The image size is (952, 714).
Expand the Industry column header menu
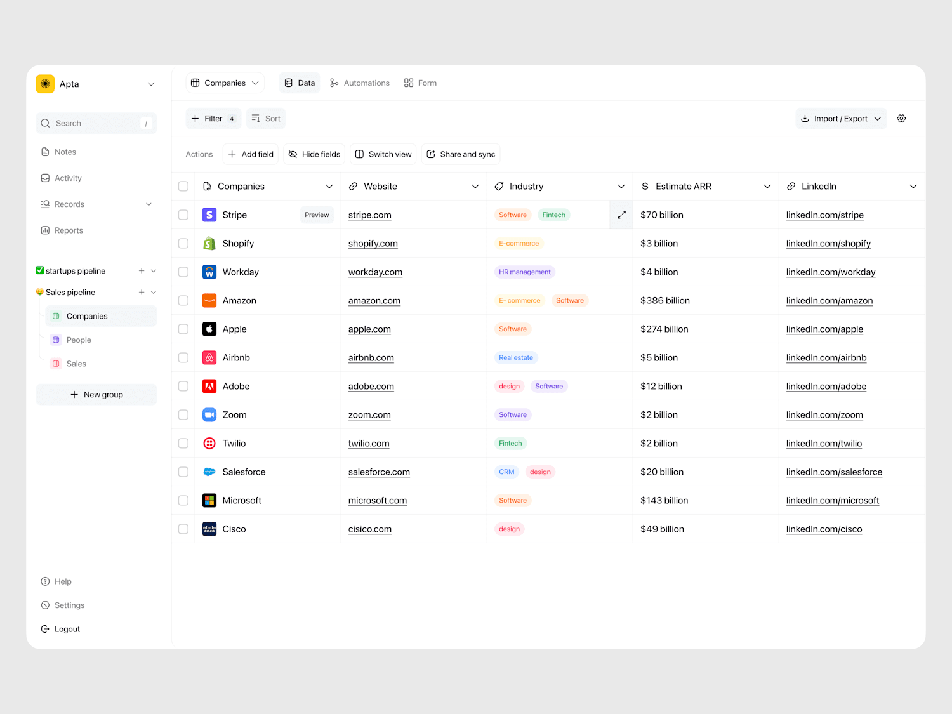tap(621, 187)
